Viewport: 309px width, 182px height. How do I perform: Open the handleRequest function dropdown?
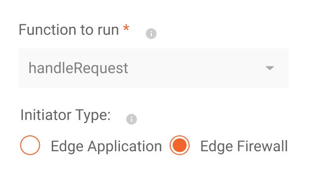click(153, 68)
